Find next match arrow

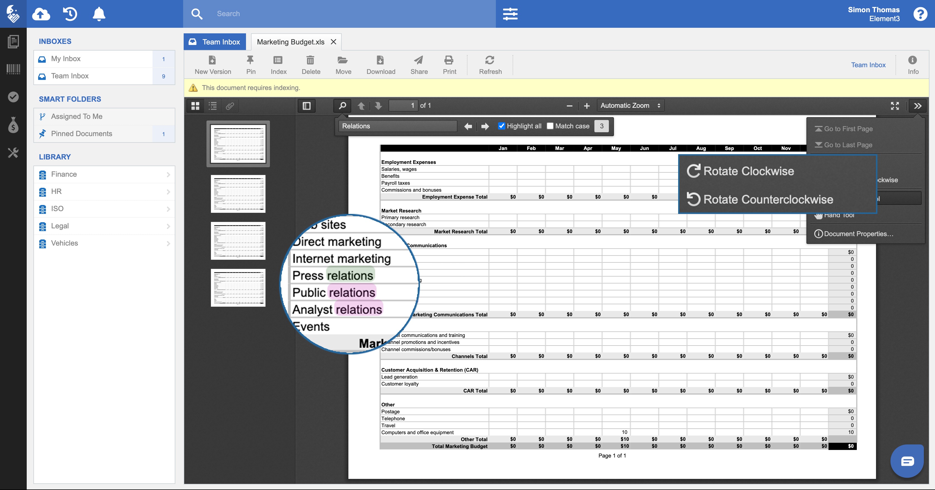point(485,126)
